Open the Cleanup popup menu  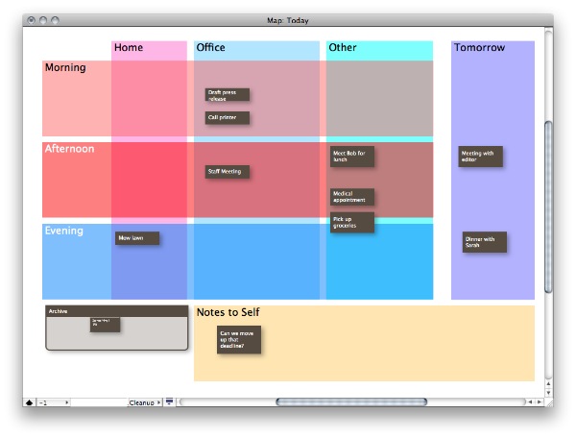pyautogui.click(x=145, y=402)
